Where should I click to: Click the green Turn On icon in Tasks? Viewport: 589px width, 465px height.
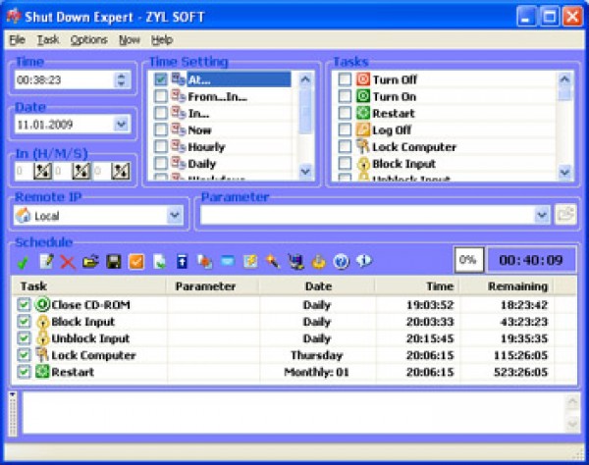[363, 96]
